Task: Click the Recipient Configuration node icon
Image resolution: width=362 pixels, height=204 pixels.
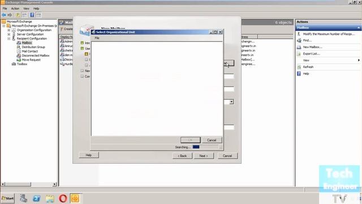Action: (x=14, y=39)
